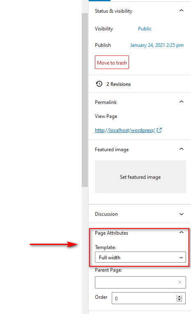Open revisions using the clock history icon
Viewport: 191px width, 314px height.
pos(99,84)
